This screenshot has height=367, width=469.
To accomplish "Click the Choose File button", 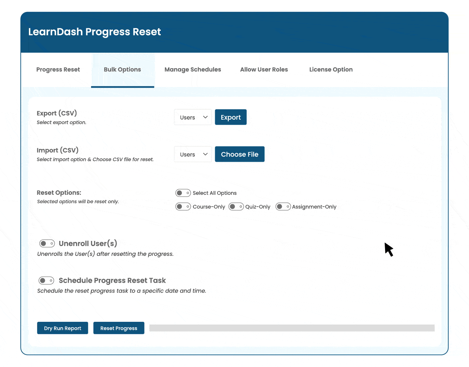I will point(240,154).
